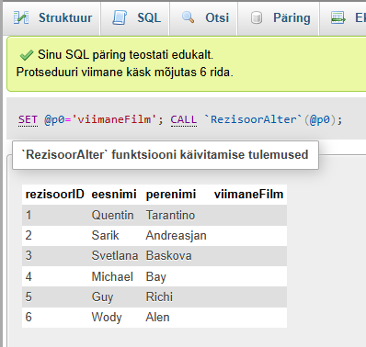Screen dimensions: 366x347
Task: Open the Otsi search tab
Action: pos(204,18)
